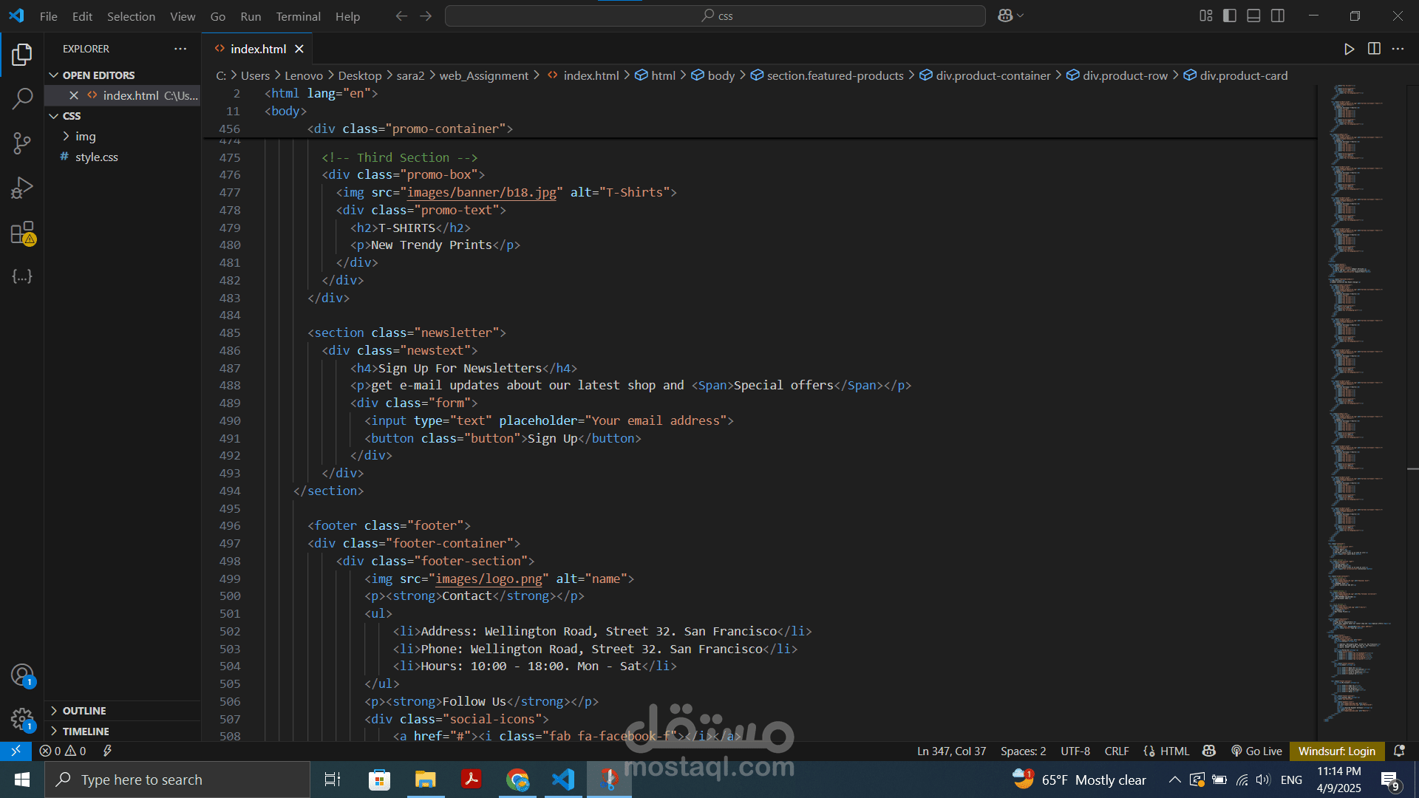Collapse the Open Editors section
This screenshot has width=1419, height=798.
click(123, 75)
